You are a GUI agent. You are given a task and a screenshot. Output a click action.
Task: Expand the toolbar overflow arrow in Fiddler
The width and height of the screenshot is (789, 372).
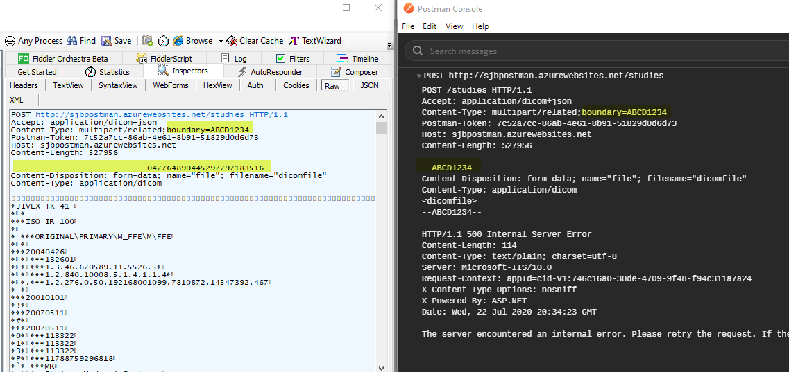coord(389,45)
